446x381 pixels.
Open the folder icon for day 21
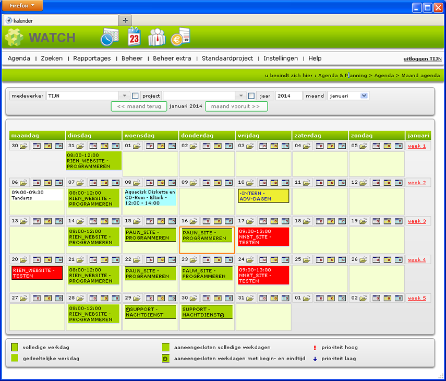coord(80,259)
